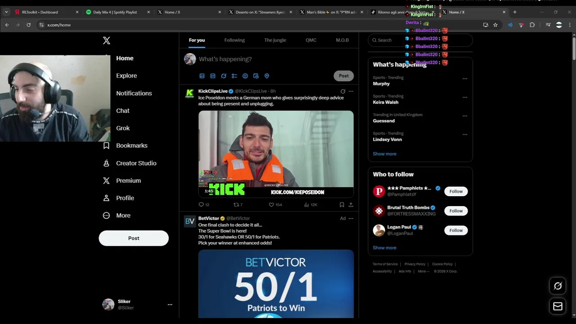Screen dimensions: 576x324
Task: Click Grok enhance icon in composer toolbar
Action: click(x=224, y=76)
